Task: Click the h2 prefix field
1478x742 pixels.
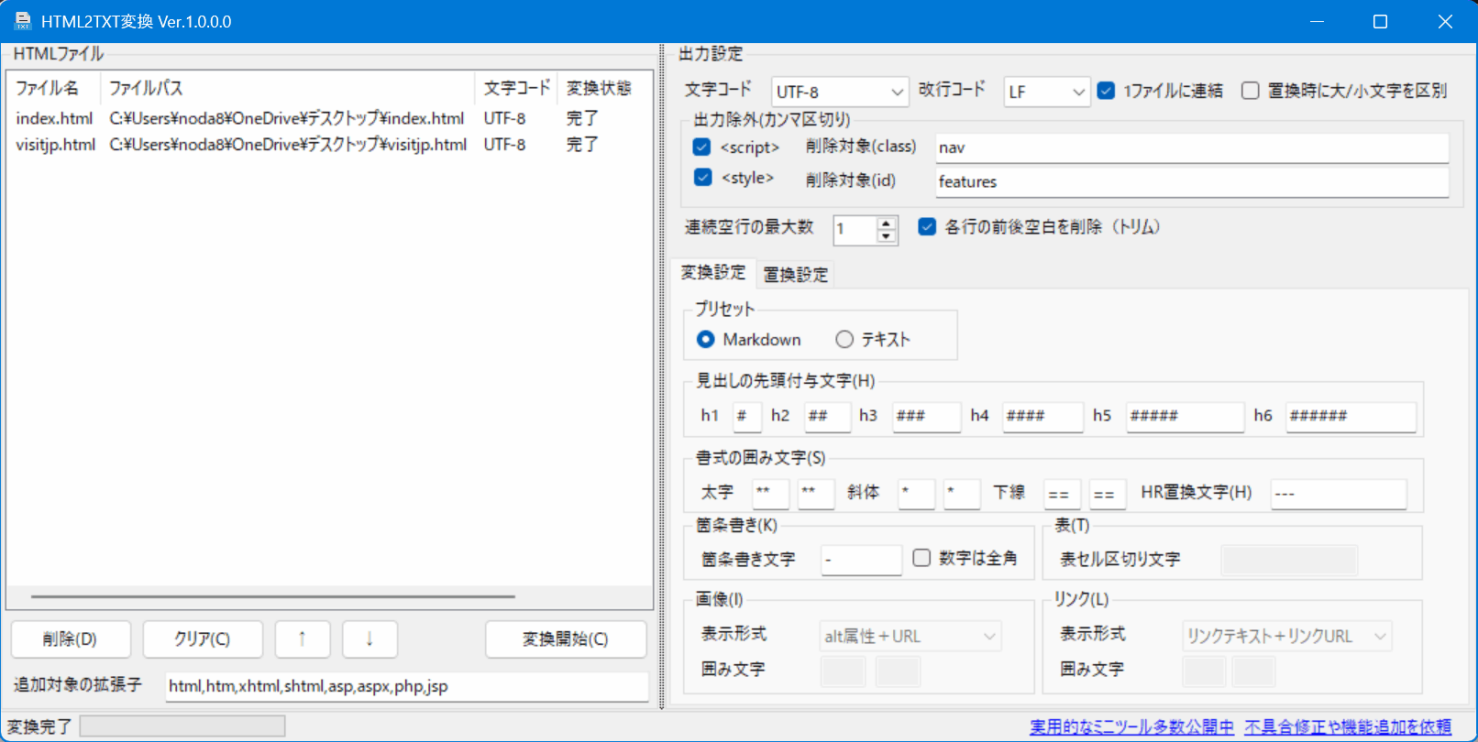Action: 828,416
